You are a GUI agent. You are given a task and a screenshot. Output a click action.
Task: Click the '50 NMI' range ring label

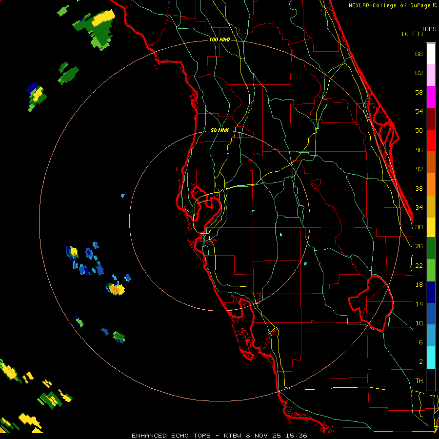219,130
